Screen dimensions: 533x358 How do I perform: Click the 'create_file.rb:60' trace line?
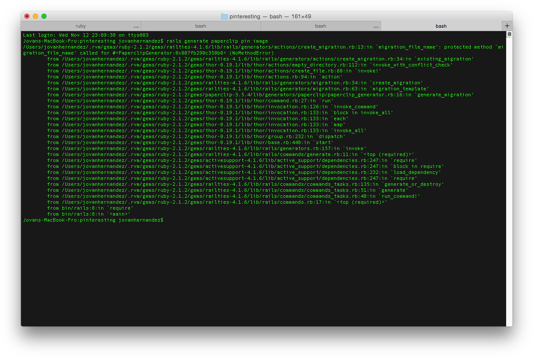pyautogui.click(x=214, y=71)
